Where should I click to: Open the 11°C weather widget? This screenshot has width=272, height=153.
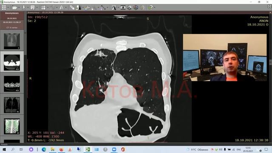(197, 150)
